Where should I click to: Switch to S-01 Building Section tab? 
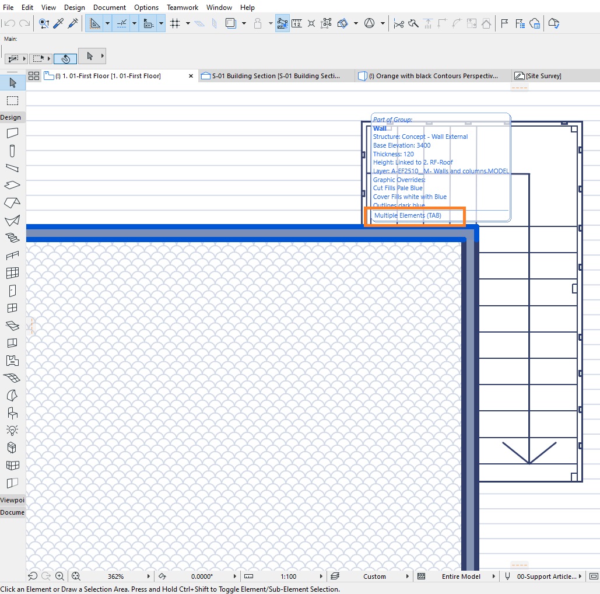(x=276, y=76)
